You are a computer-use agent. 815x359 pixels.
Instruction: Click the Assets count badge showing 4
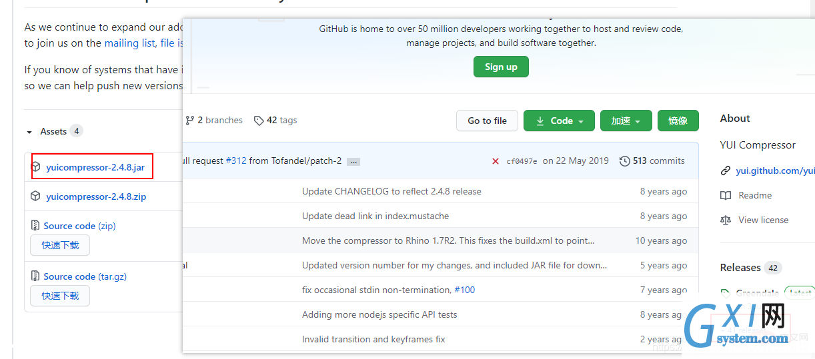[77, 131]
